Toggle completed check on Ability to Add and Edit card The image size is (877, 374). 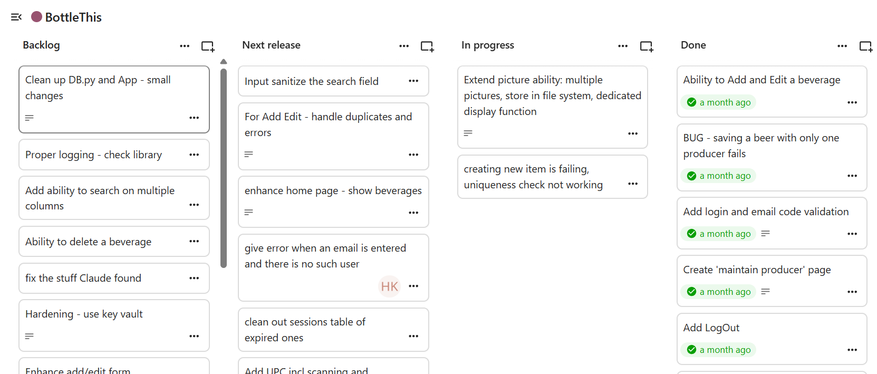[x=692, y=102]
